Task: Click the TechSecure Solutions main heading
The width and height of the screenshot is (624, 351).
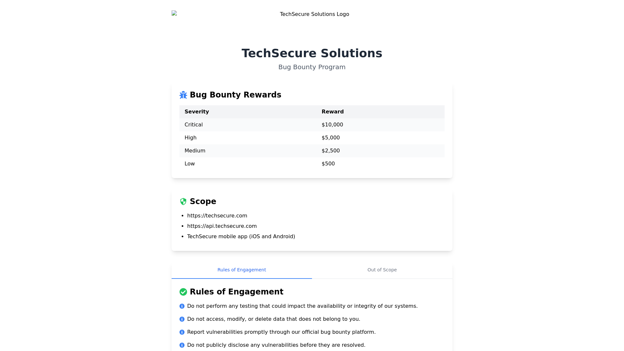Action: pos(312,53)
